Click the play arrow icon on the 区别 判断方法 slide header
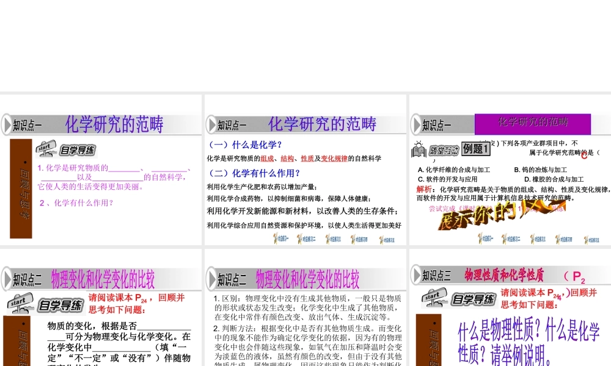 [x=211, y=279]
